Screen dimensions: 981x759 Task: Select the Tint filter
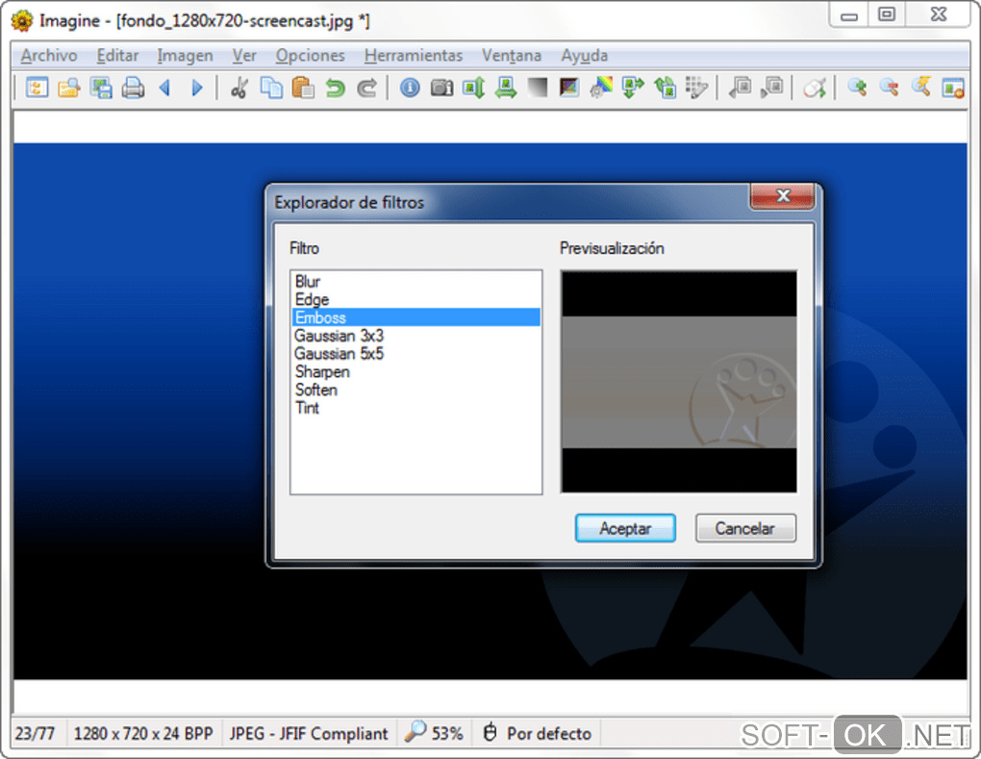[415, 408]
